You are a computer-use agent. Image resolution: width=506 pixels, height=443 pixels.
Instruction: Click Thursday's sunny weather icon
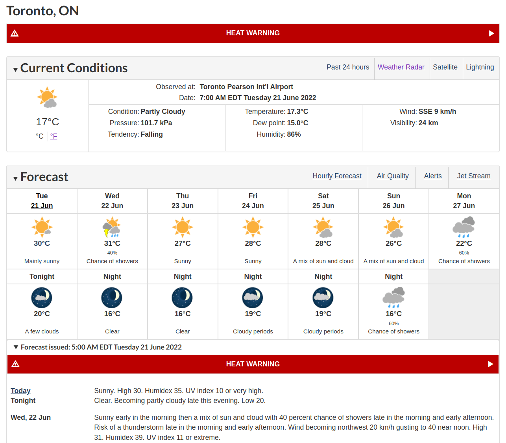[183, 227]
